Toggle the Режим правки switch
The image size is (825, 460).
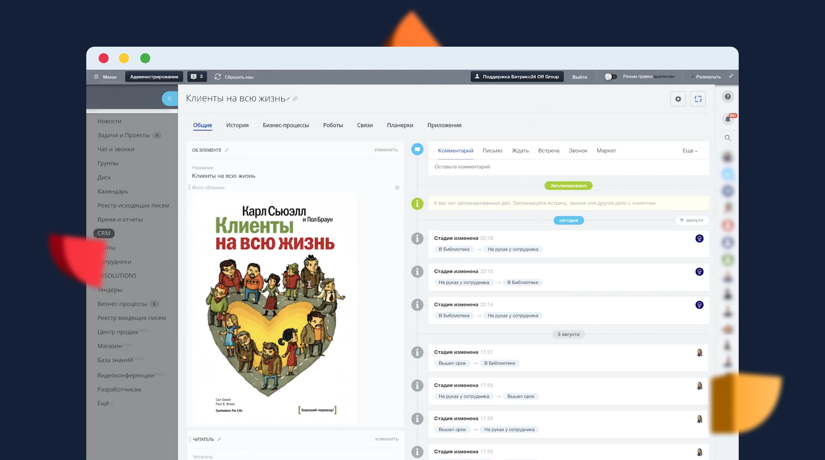click(x=611, y=77)
